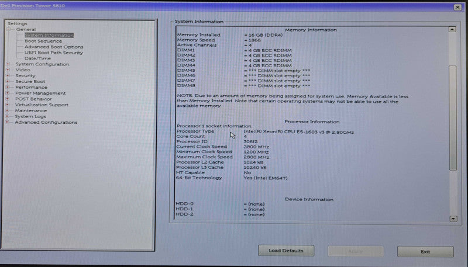Select the General category label
The image size is (468, 267).
click(x=26, y=29)
